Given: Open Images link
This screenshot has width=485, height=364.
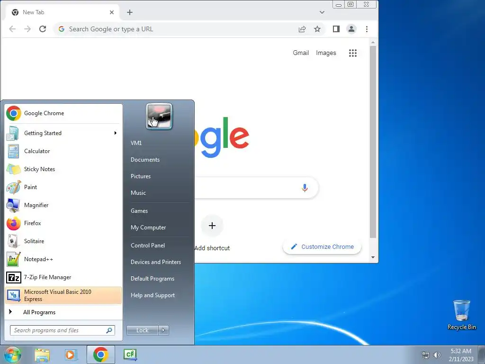Looking at the screenshot, I should coord(326,53).
